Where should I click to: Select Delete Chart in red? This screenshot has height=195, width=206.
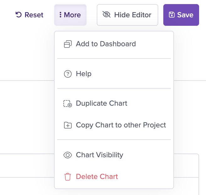(x=114, y=176)
